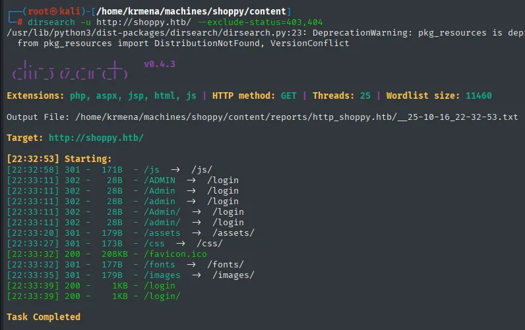Click the /css/ redirect target
Screen dimensions: 525x330
click(210, 244)
